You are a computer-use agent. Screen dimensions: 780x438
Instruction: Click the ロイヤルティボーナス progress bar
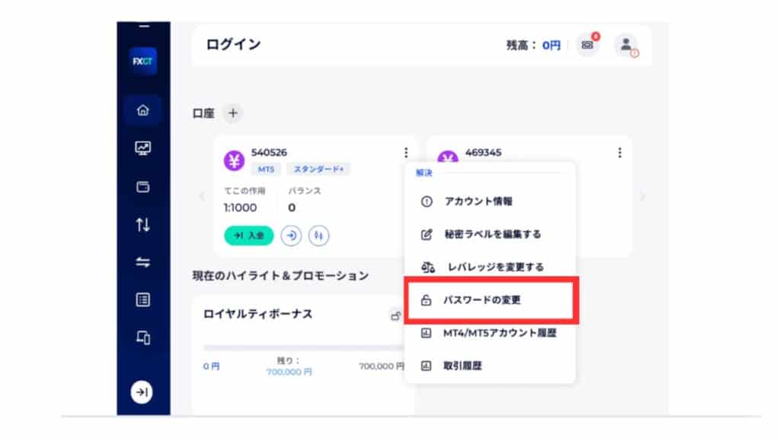pyautogui.click(x=303, y=347)
